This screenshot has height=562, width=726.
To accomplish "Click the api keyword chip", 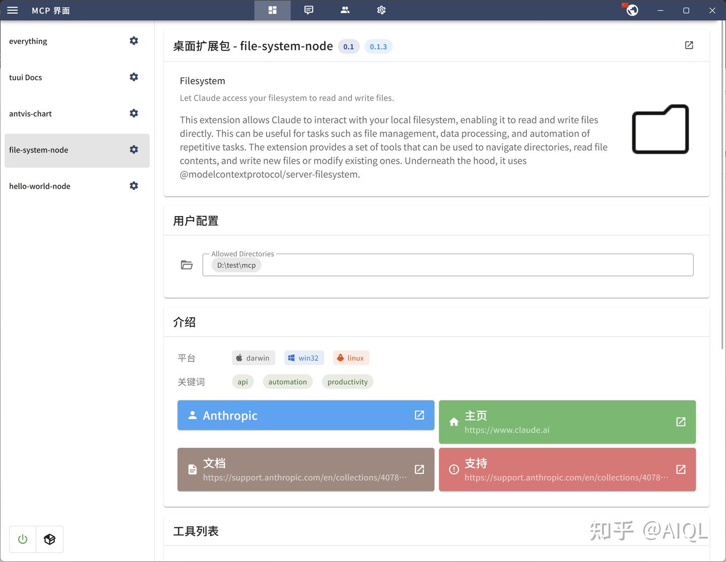I will pyautogui.click(x=243, y=382).
